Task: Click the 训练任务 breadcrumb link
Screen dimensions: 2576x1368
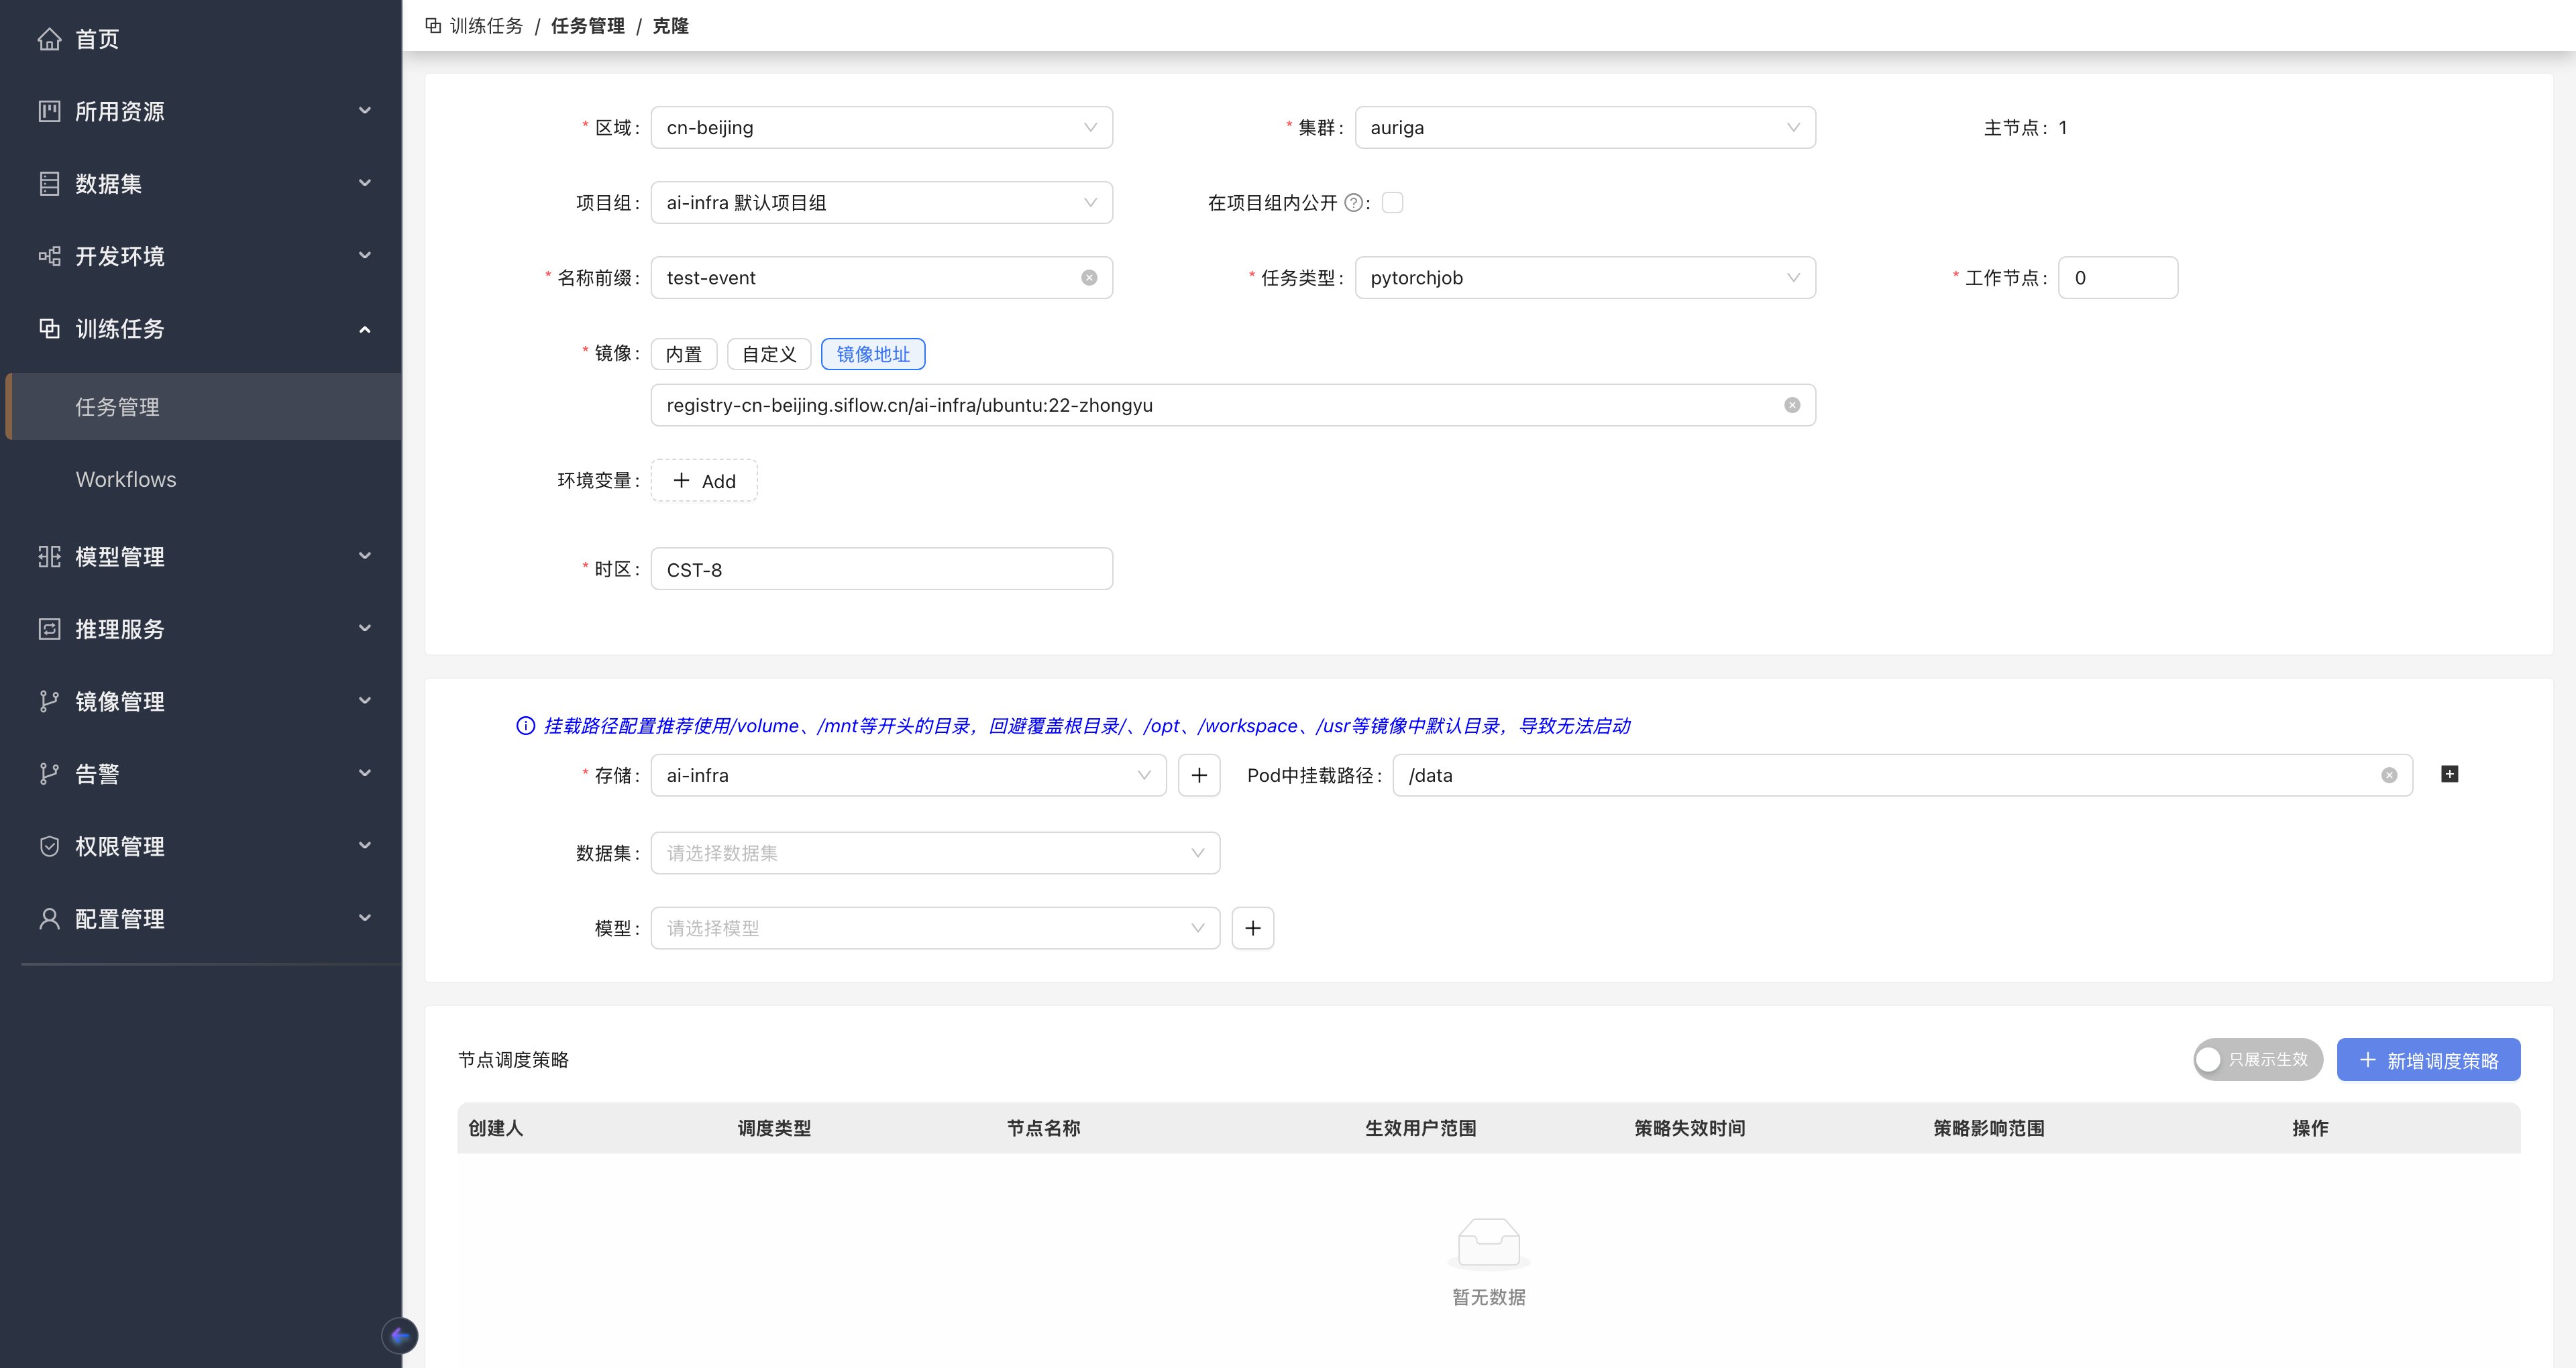Action: point(486,26)
